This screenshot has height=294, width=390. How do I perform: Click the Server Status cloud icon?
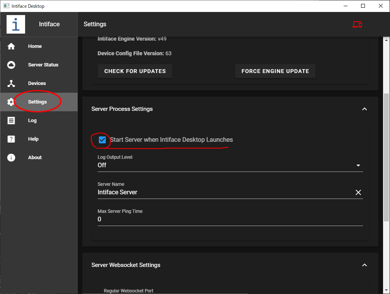(11, 65)
